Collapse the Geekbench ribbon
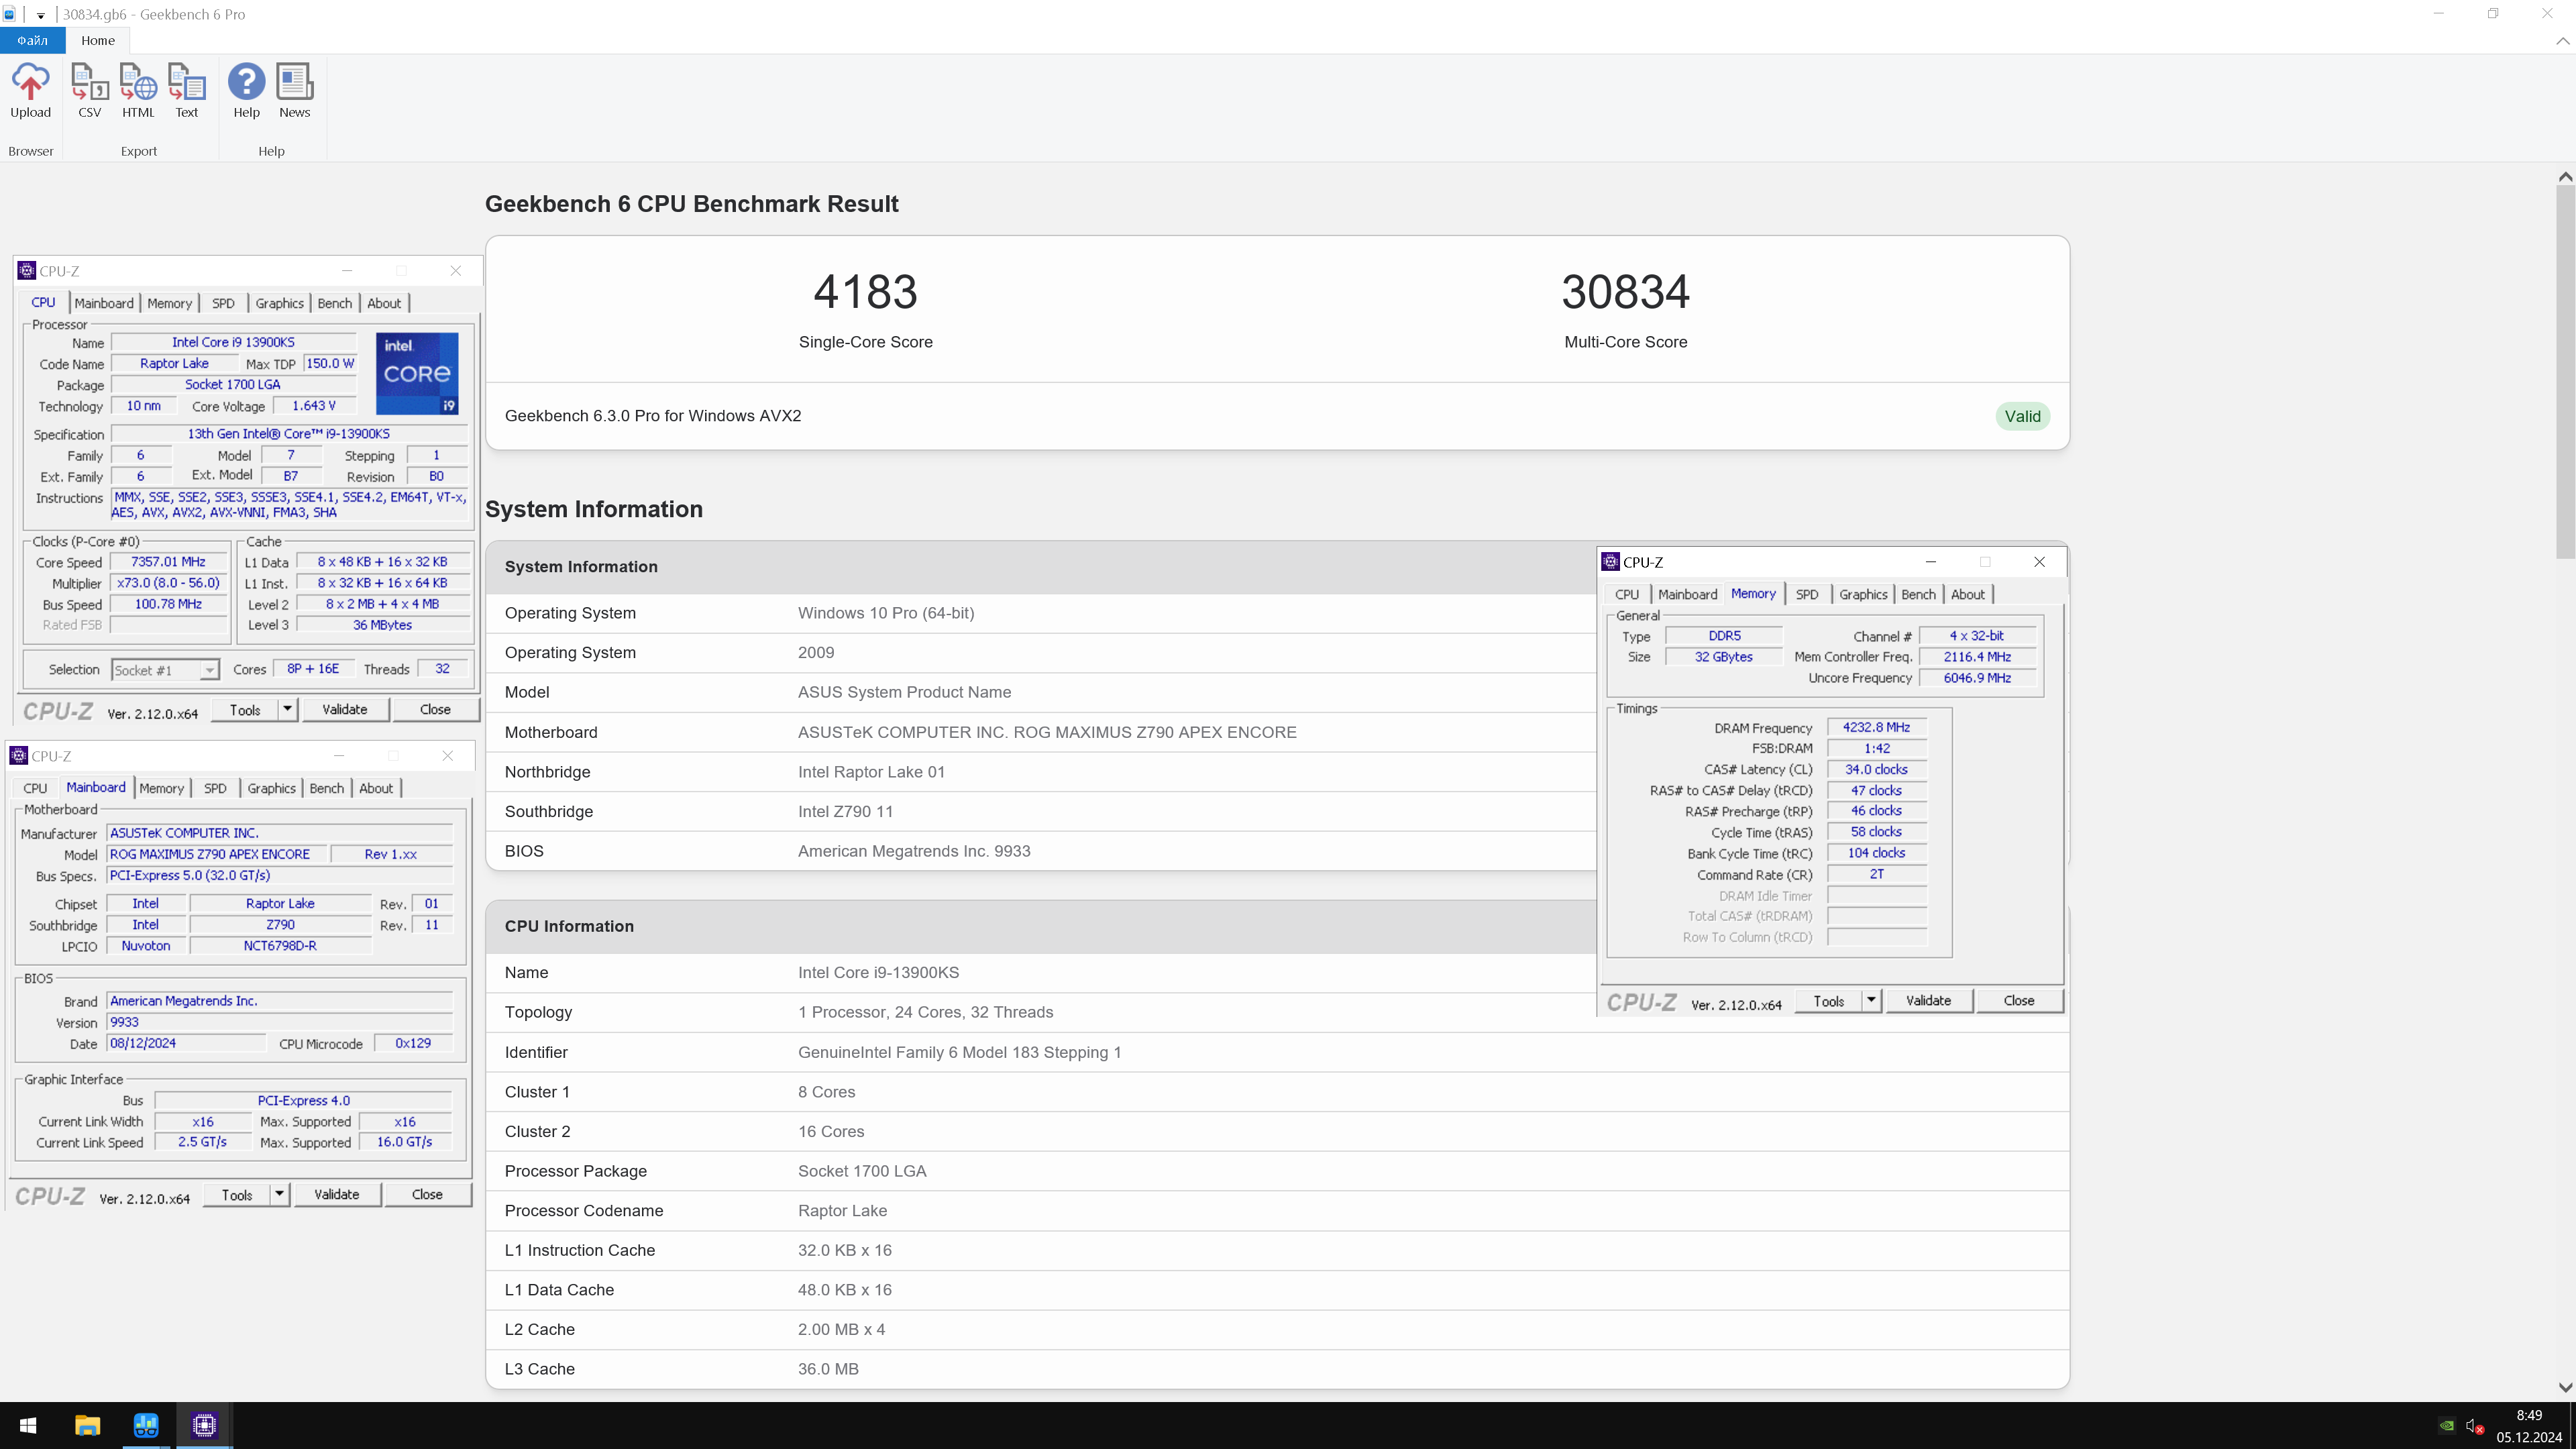 (2562, 41)
